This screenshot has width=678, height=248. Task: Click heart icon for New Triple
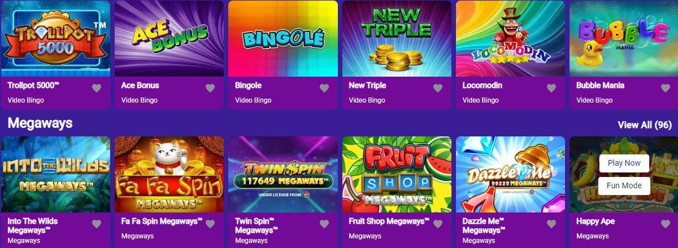[438, 88]
